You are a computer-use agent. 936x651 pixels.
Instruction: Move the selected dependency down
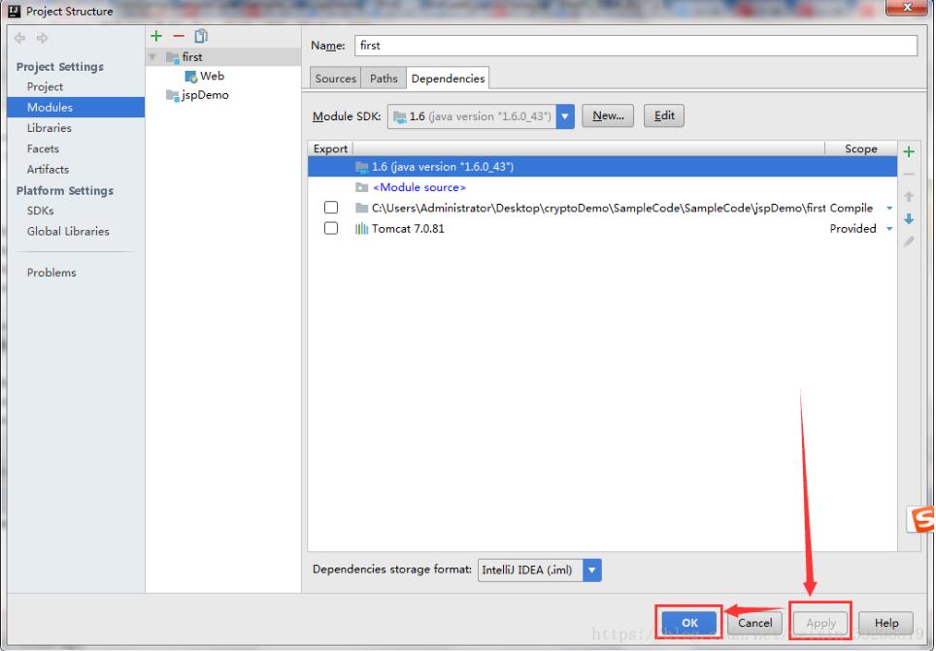(x=908, y=218)
